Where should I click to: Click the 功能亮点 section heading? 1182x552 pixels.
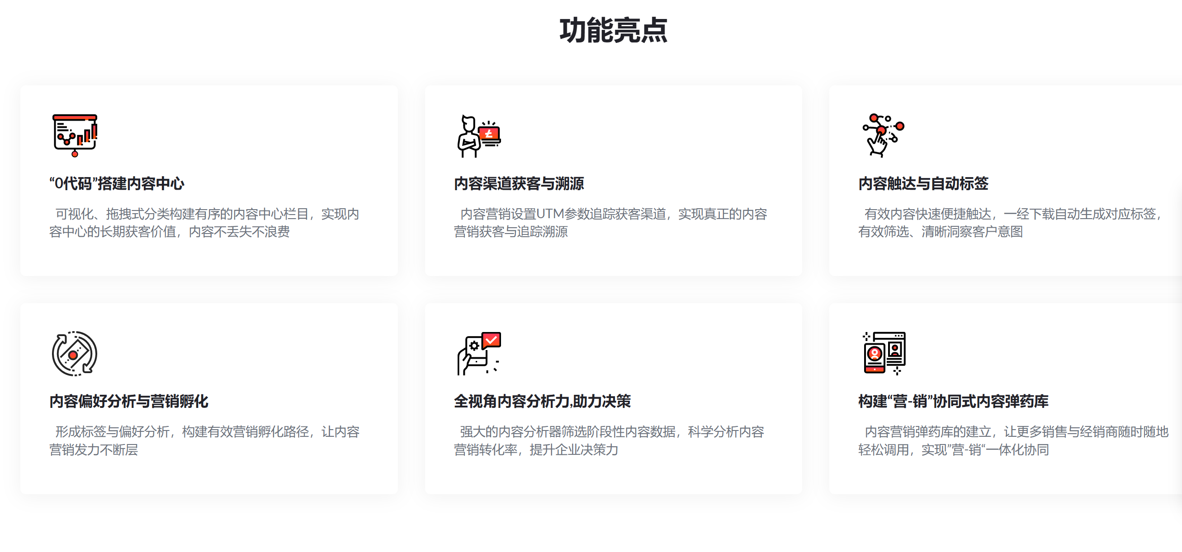[x=614, y=31]
